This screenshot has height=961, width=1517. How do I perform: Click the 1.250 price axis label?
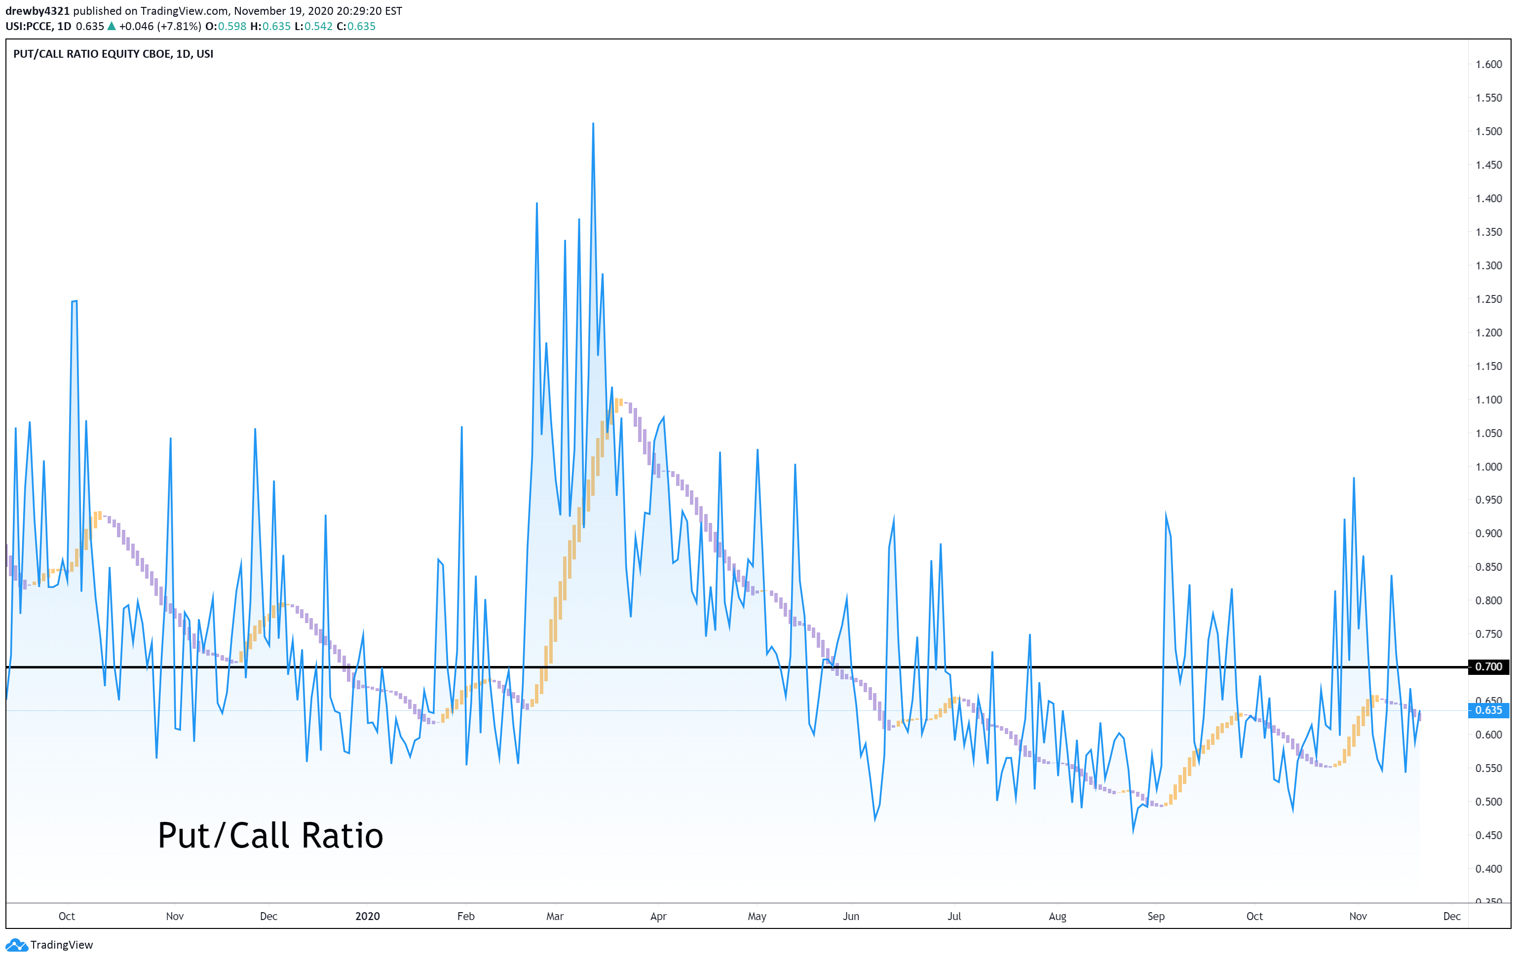click(x=1489, y=299)
